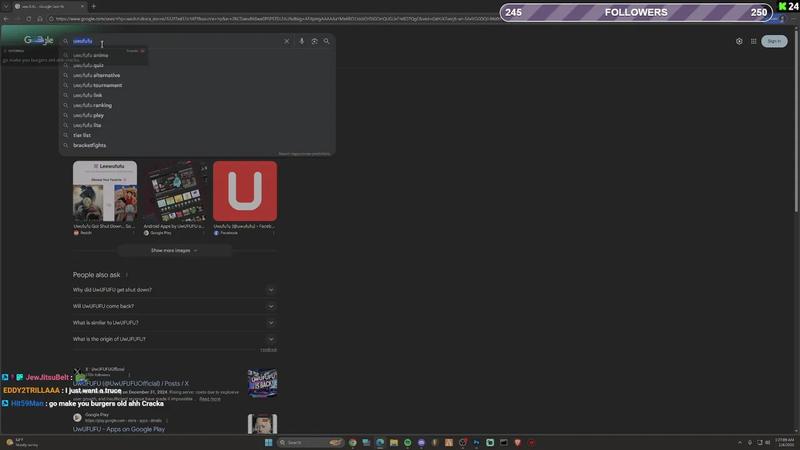
Task: Choose the "uwufufu anime" suggestion
Action: (x=197, y=55)
